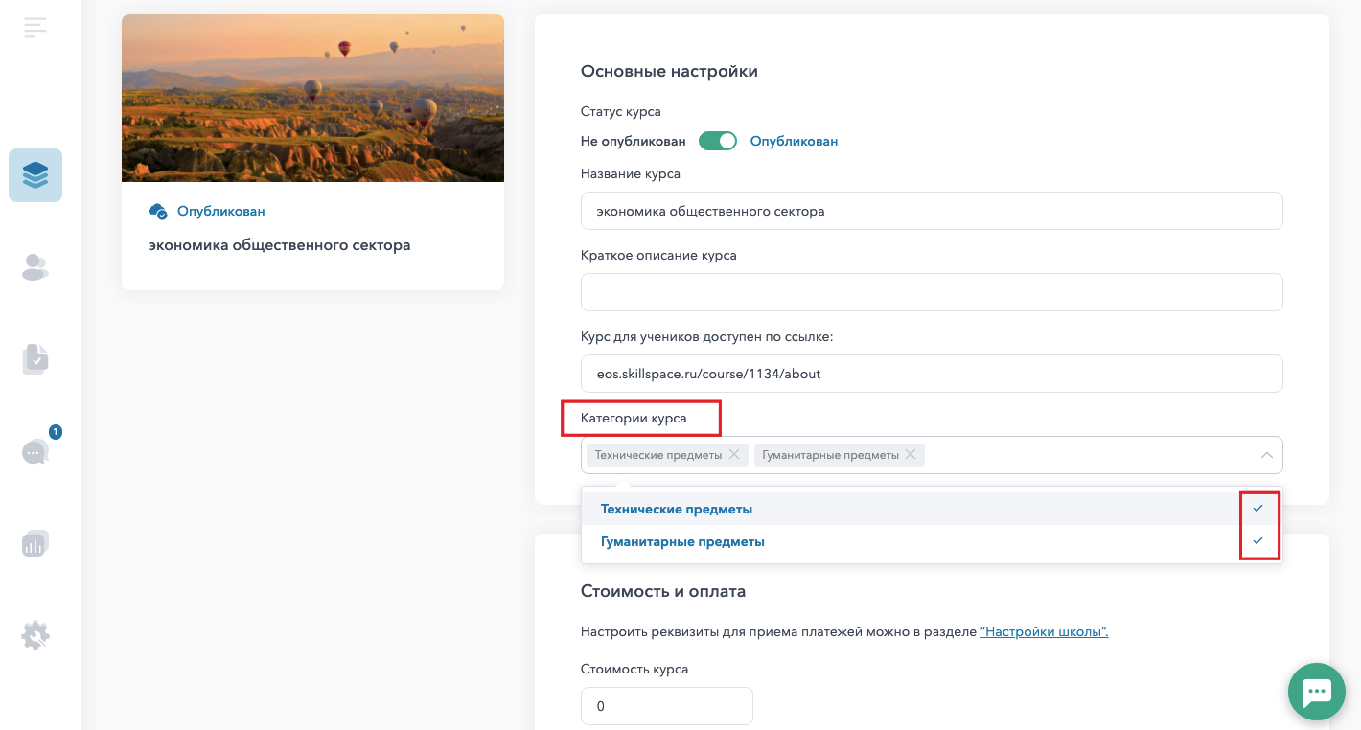Viewport: 1361px width, 730px height.
Task: Click the Опубликован label next to toggle
Action: (794, 141)
